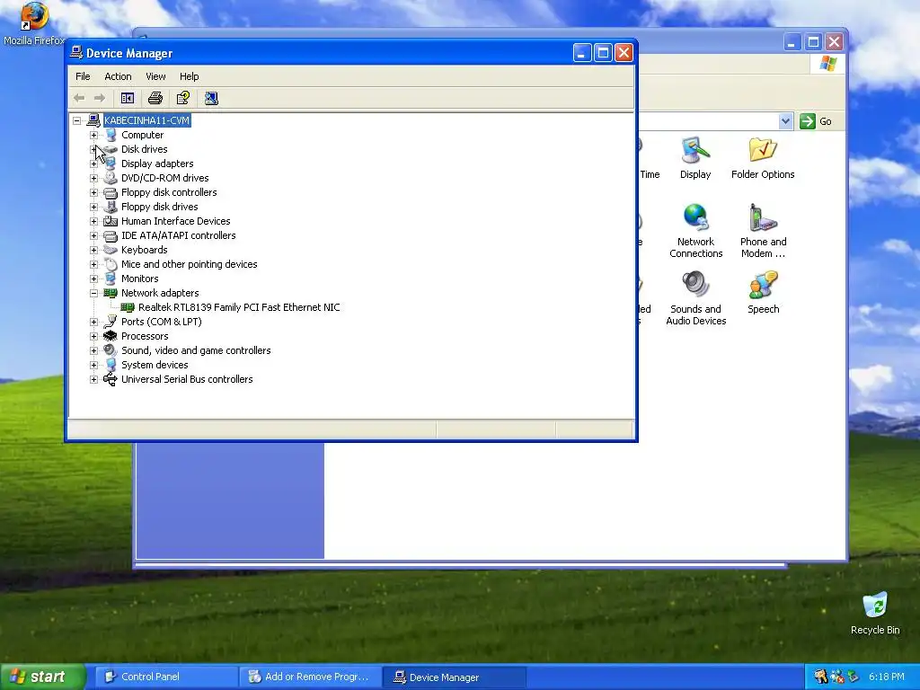The height and width of the screenshot is (690, 920).
Task: Expand the Display adapters node
Action: tap(93, 164)
